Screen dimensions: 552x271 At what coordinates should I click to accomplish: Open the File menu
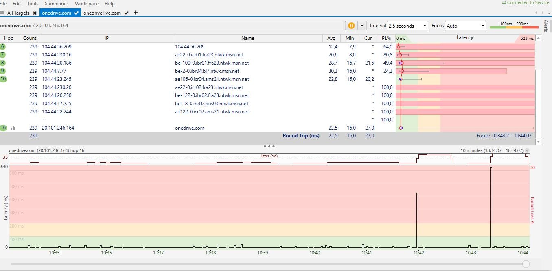tap(3, 4)
